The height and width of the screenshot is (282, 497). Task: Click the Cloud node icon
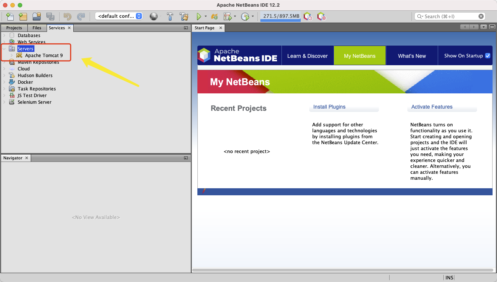tap(12, 69)
